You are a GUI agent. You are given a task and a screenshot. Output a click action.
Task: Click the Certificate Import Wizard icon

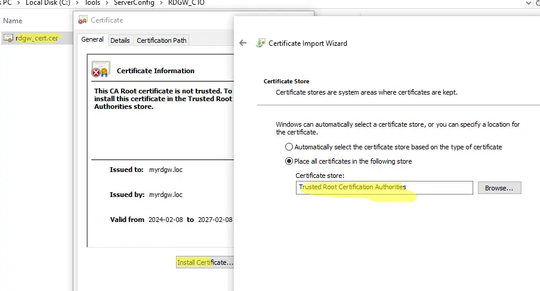pos(260,43)
